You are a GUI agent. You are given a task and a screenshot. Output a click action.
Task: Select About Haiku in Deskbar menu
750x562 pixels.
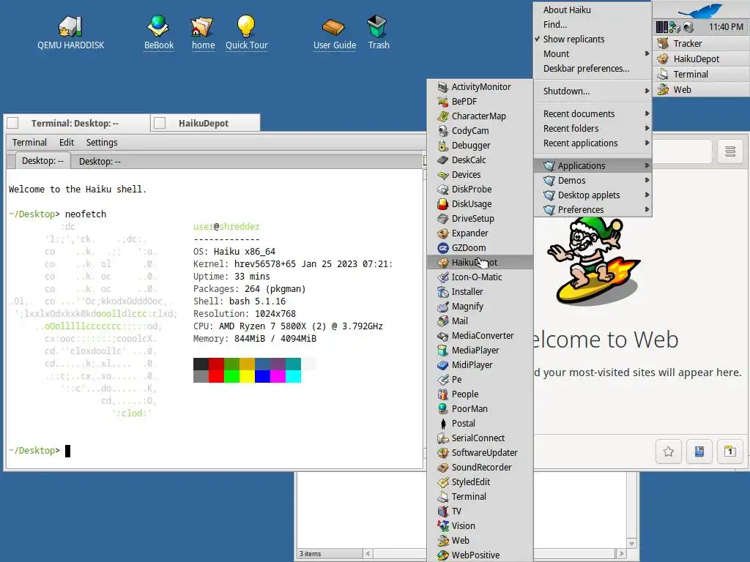coord(593,10)
